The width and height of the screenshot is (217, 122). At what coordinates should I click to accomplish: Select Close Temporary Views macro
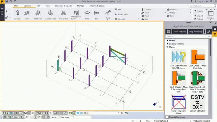pyautogui.click(x=179, y=104)
